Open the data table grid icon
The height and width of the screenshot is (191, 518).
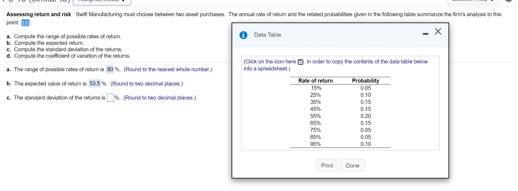25,23
